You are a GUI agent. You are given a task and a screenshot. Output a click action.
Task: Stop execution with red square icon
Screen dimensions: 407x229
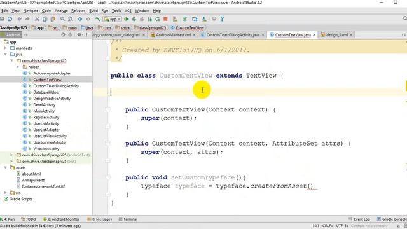(x=165, y=19)
